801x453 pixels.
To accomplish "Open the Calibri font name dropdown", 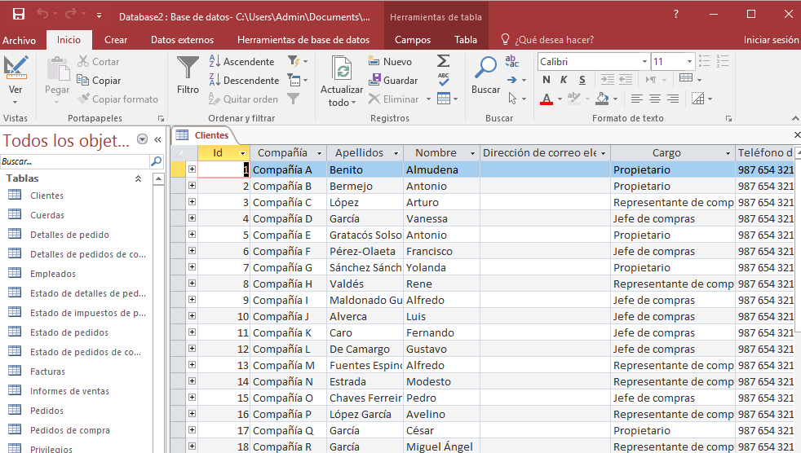I will [644, 62].
